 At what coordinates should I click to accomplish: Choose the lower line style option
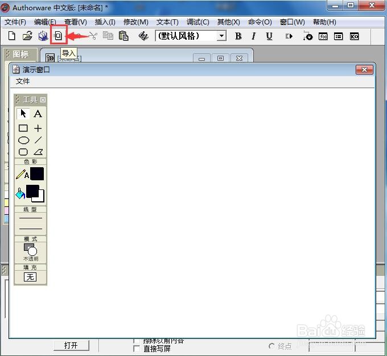pyautogui.click(x=31, y=229)
